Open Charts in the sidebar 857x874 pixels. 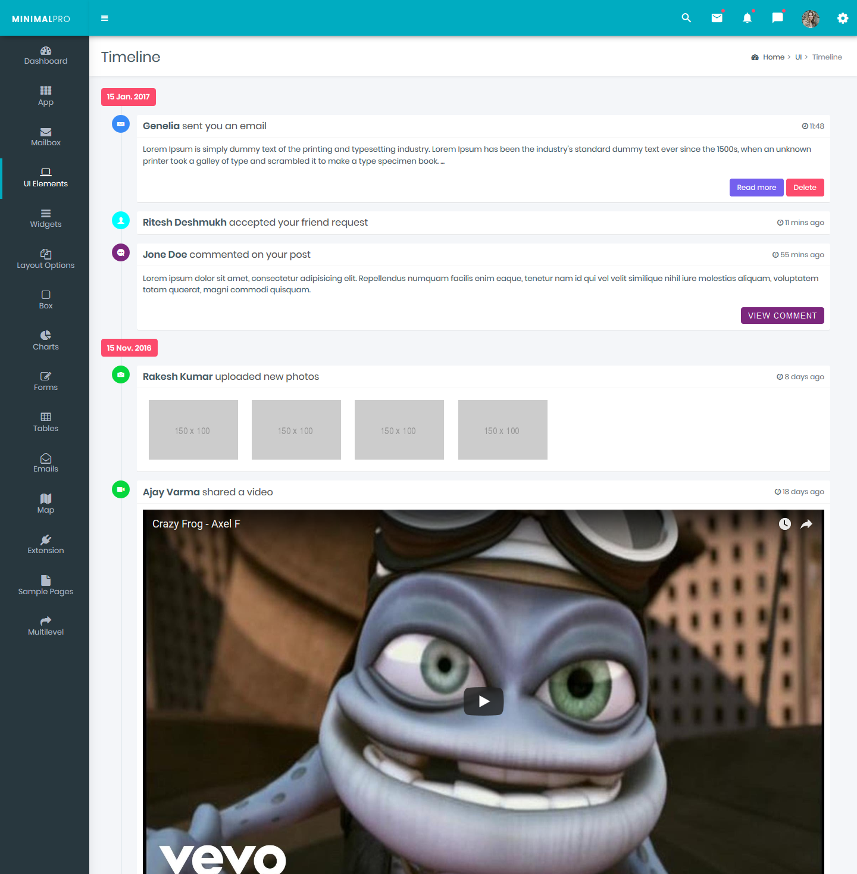46,341
